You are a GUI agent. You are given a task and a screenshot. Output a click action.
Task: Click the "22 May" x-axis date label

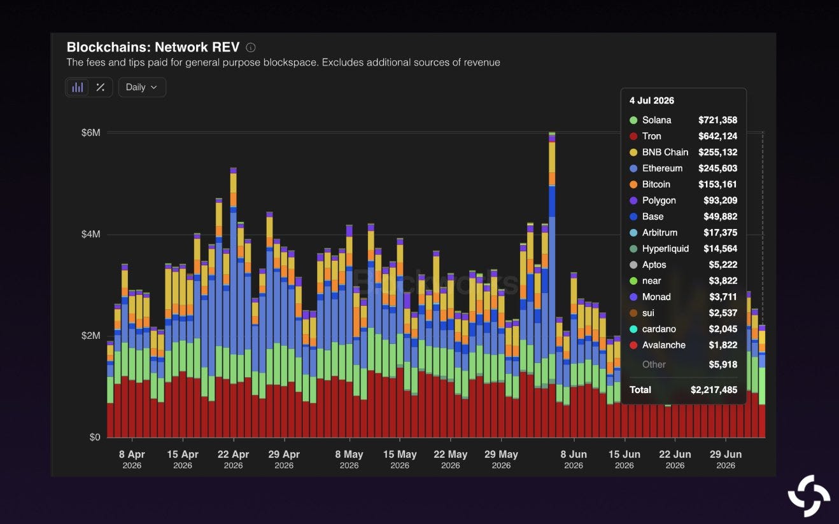[x=451, y=455]
